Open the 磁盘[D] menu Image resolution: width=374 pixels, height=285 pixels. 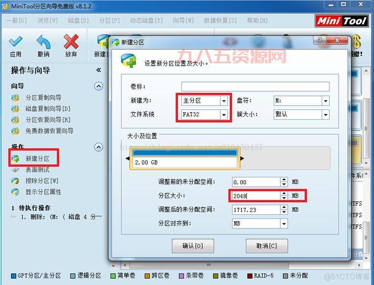coord(78,21)
